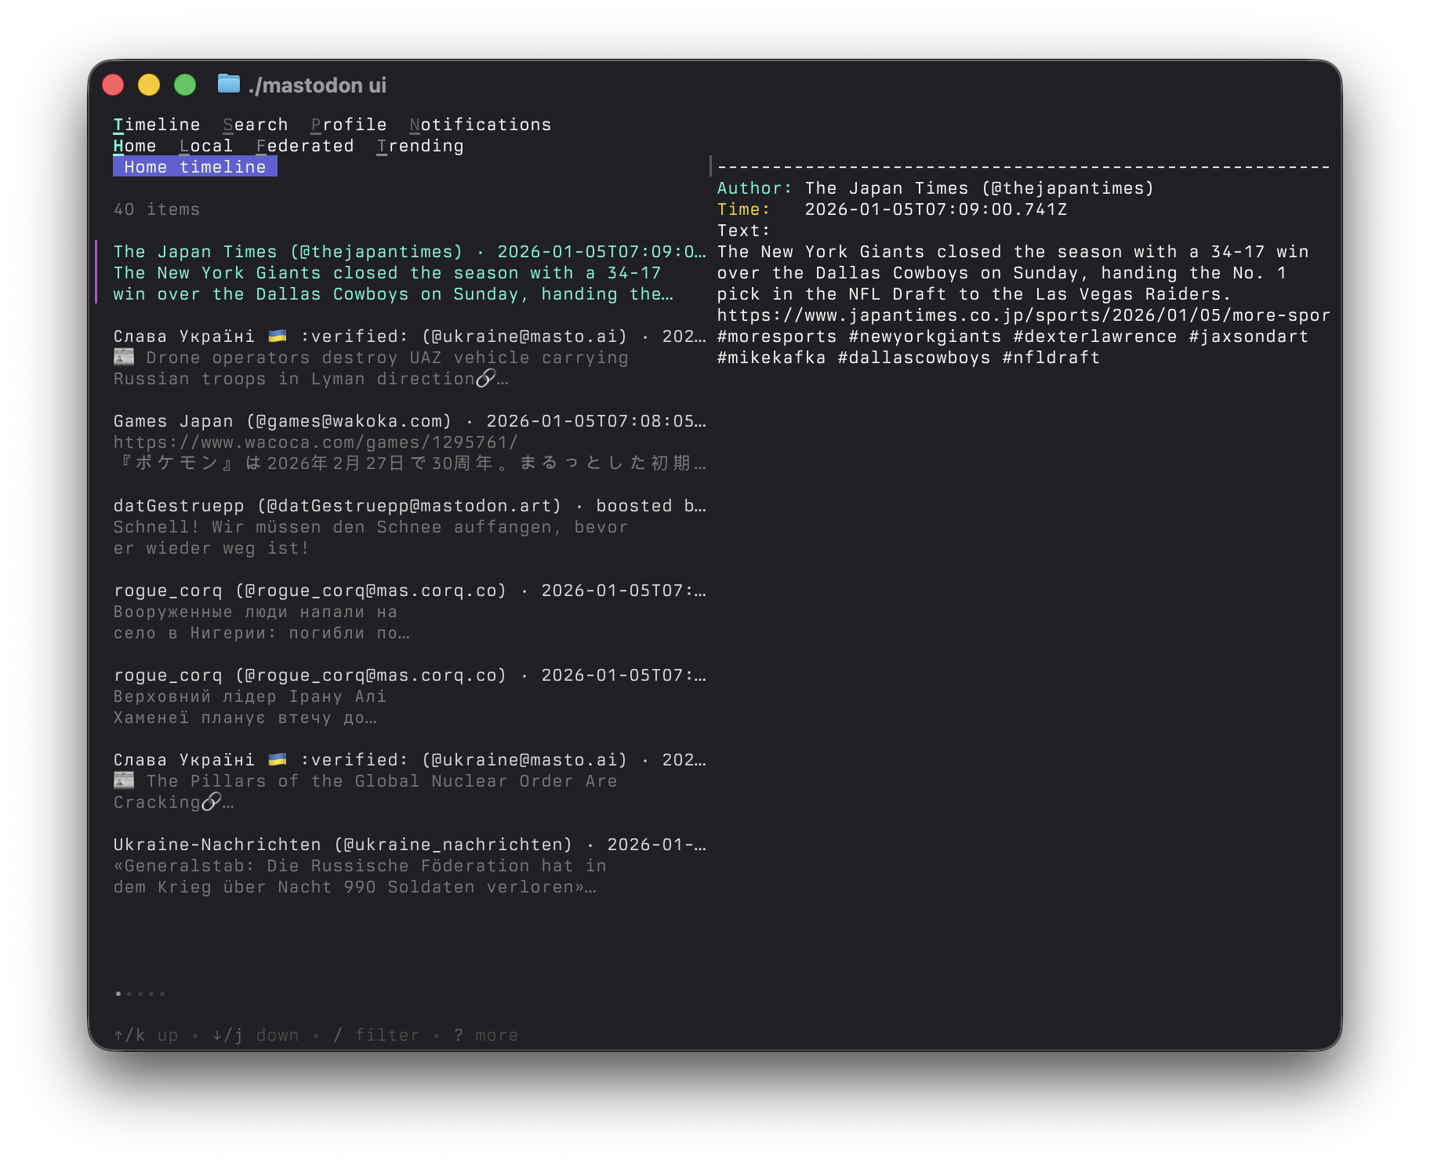This screenshot has width=1430, height=1167.
Task: Open the Notifications tab
Action: click(x=481, y=125)
